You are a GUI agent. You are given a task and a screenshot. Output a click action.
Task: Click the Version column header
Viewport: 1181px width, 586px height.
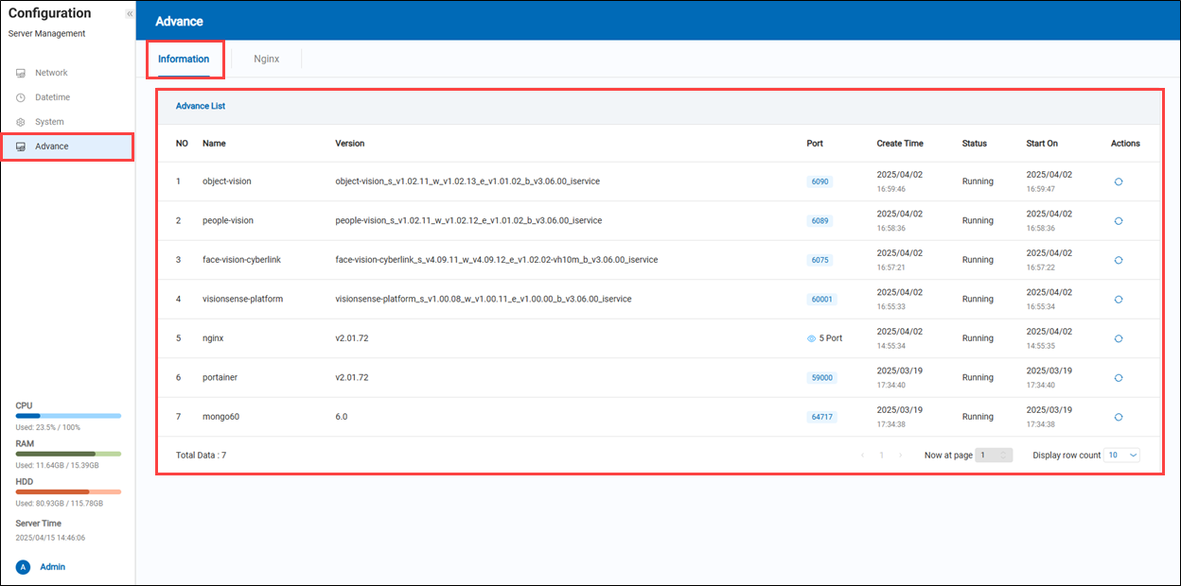(x=350, y=144)
